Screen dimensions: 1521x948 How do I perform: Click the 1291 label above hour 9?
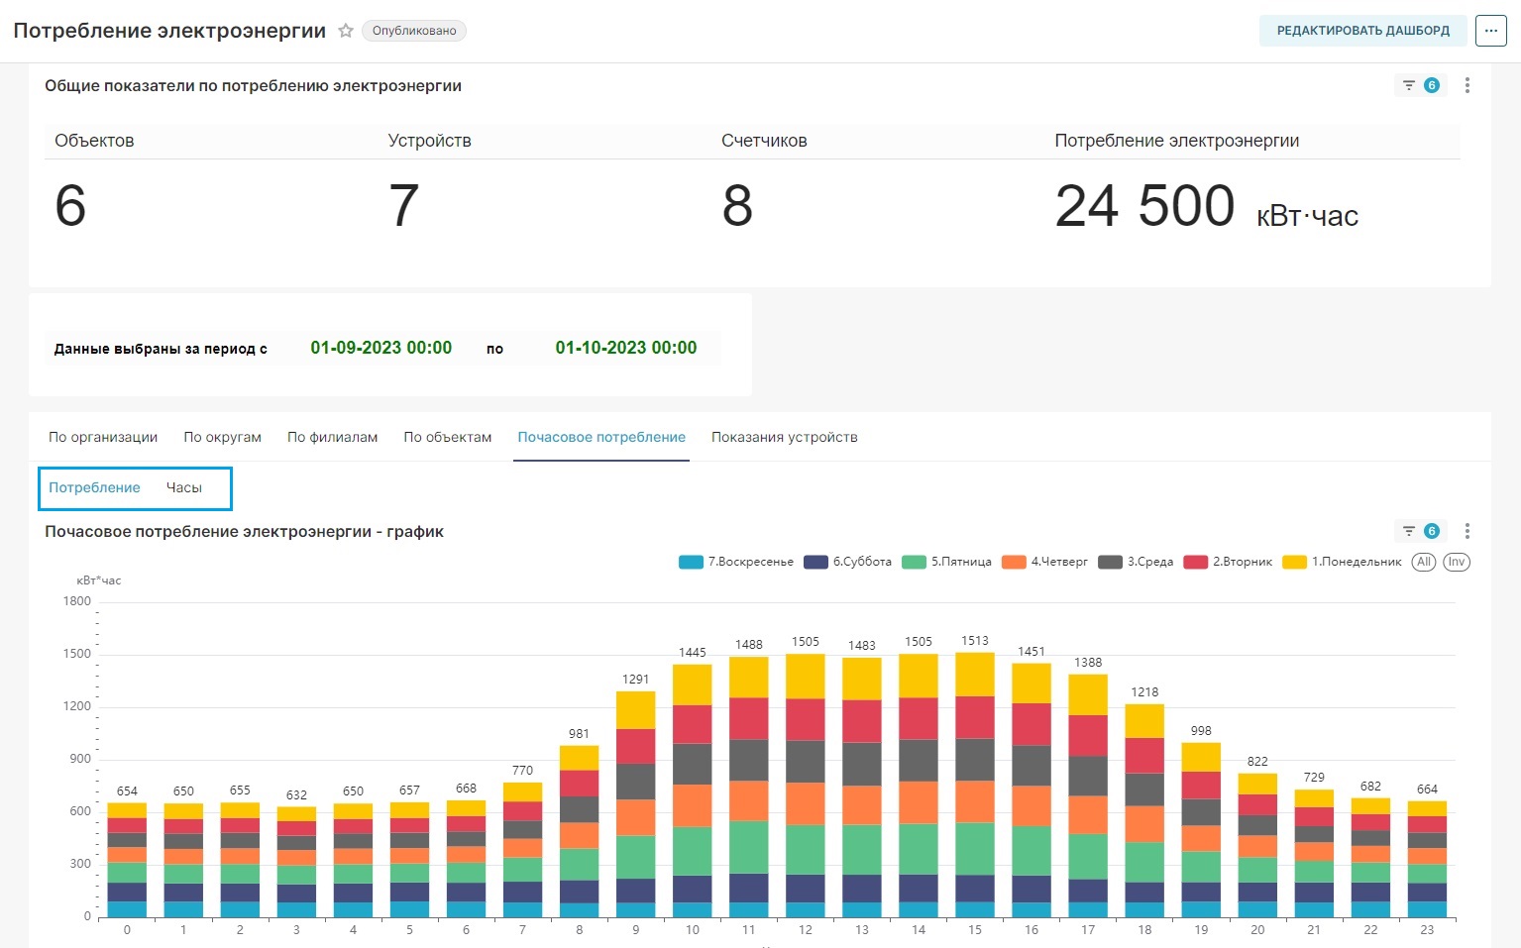[x=635, y=679]
